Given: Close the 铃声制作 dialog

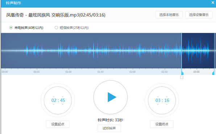Looking at the screenshot, I should point(213,3).
